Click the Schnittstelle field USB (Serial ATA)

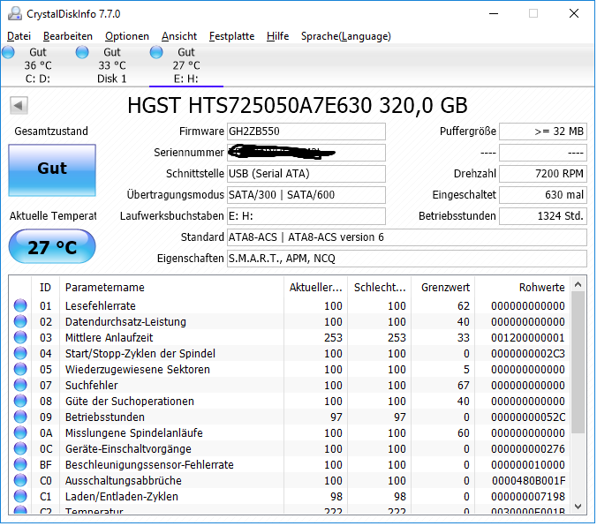point(306,174)
